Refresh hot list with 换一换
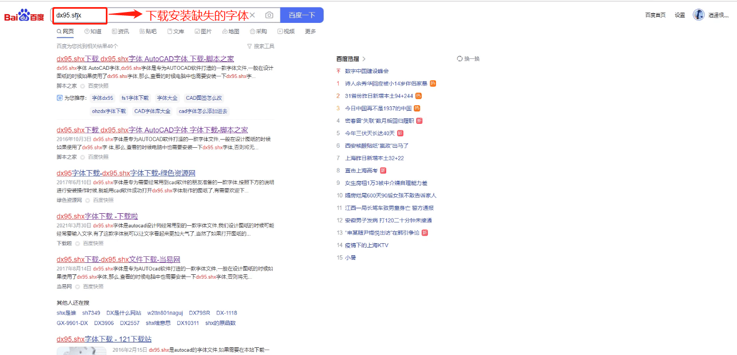 click(x=468, y=58)
